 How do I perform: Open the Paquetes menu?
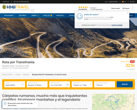pos(61,15)
